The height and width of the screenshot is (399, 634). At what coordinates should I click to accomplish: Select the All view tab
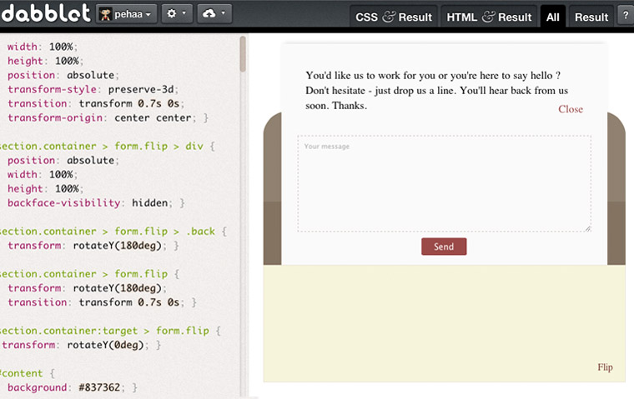553,17
